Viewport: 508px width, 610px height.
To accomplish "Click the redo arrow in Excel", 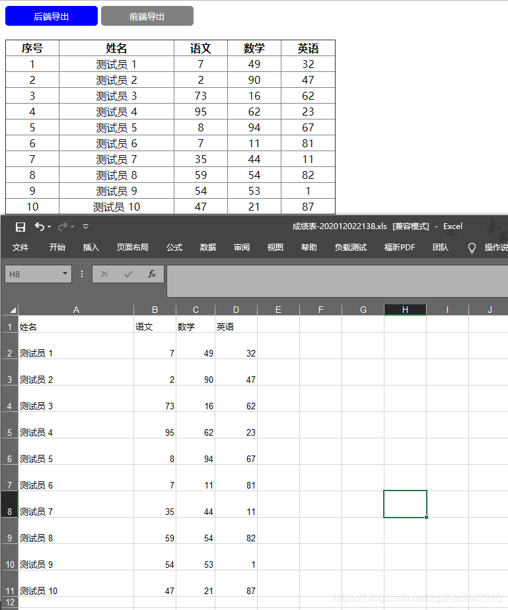I will [x=62, y=226].
